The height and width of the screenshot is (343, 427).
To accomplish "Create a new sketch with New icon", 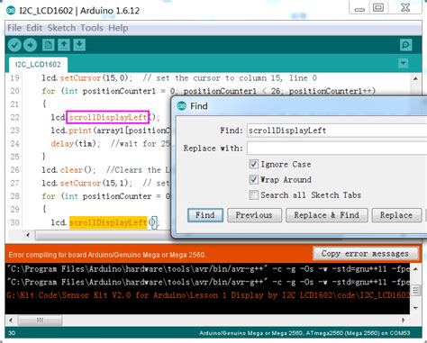I will 48,45.
